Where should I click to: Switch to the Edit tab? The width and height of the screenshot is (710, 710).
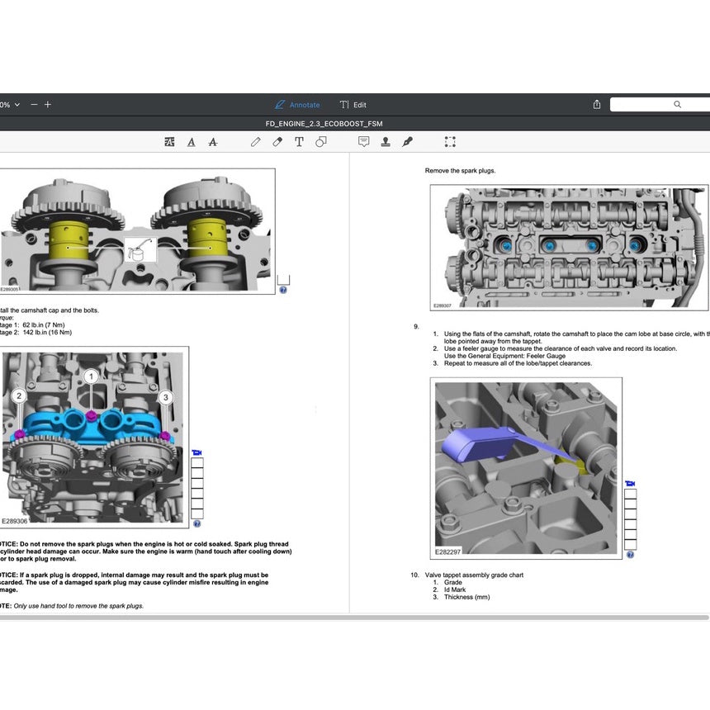tap(353, 104)
